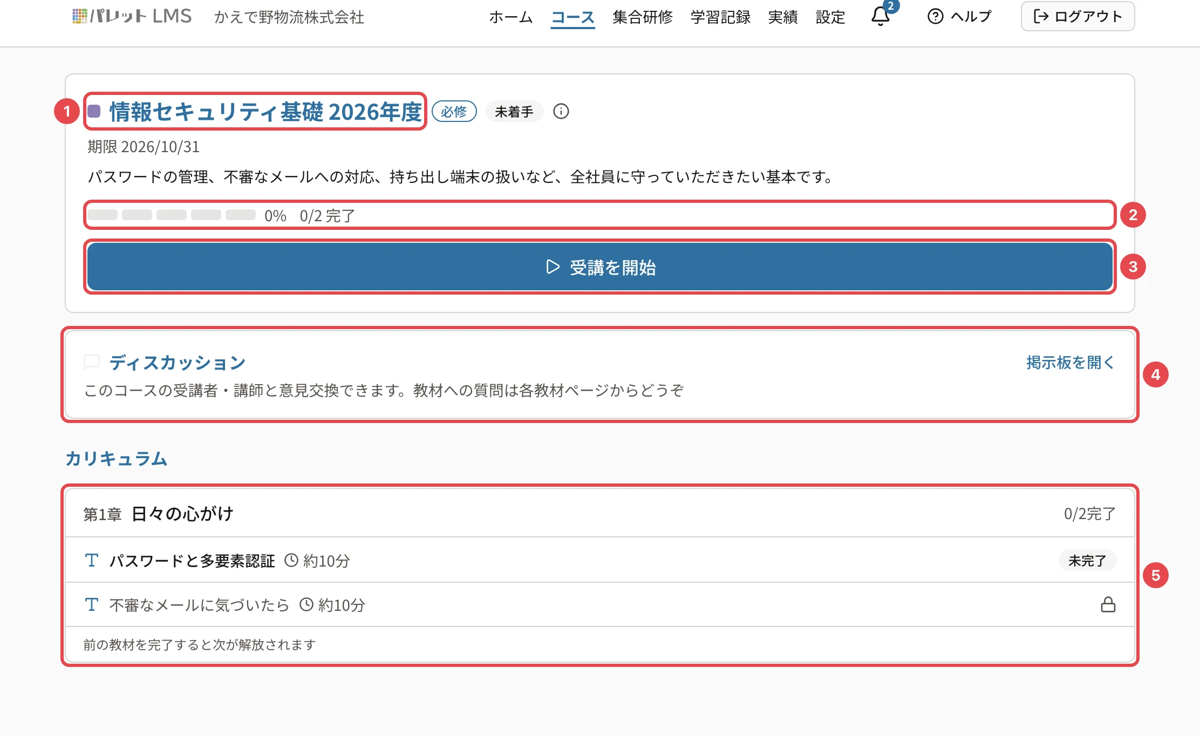Open 設定 in the top navigation
The width and height of the screenshot is (1200, 736).
pos(830,17)
